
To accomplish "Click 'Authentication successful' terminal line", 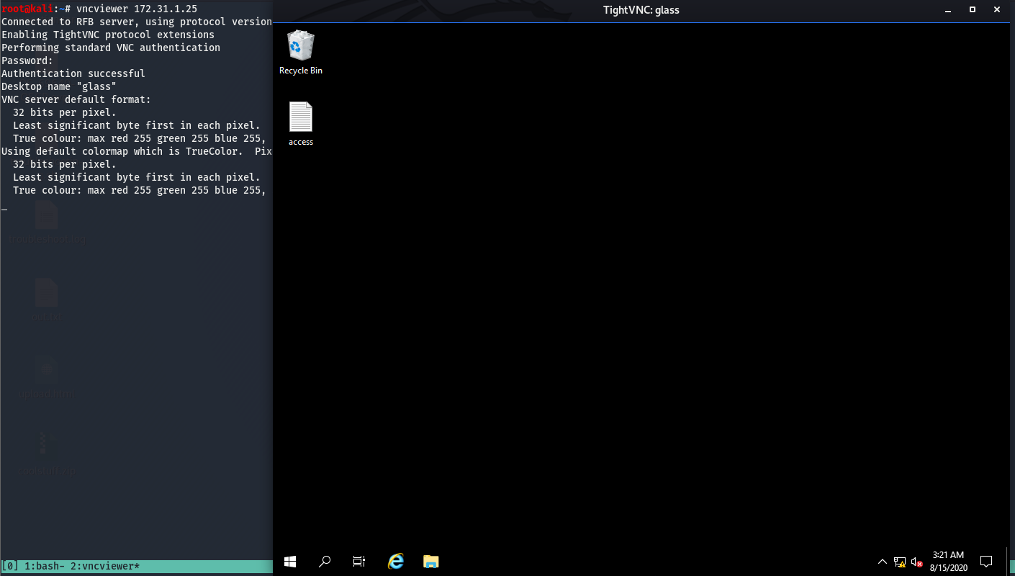I will pos(73,73).
